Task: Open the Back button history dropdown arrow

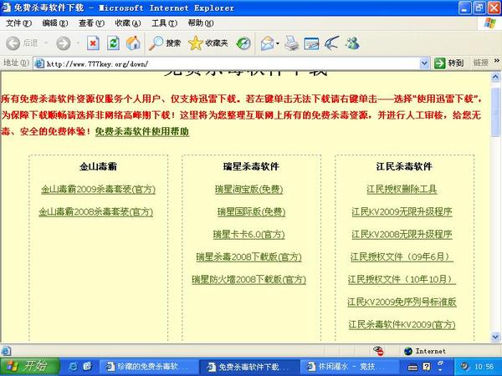Action: coord(46,43)
